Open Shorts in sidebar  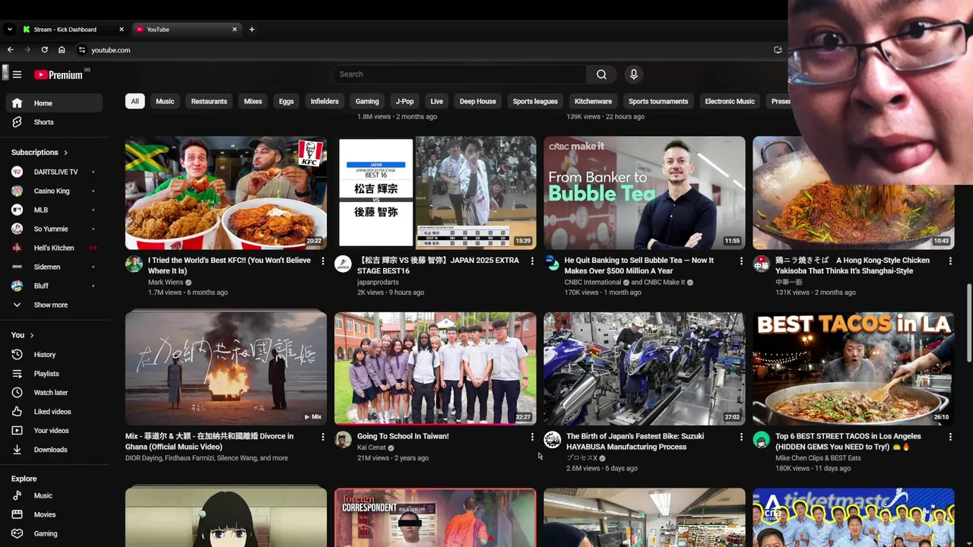53,122
